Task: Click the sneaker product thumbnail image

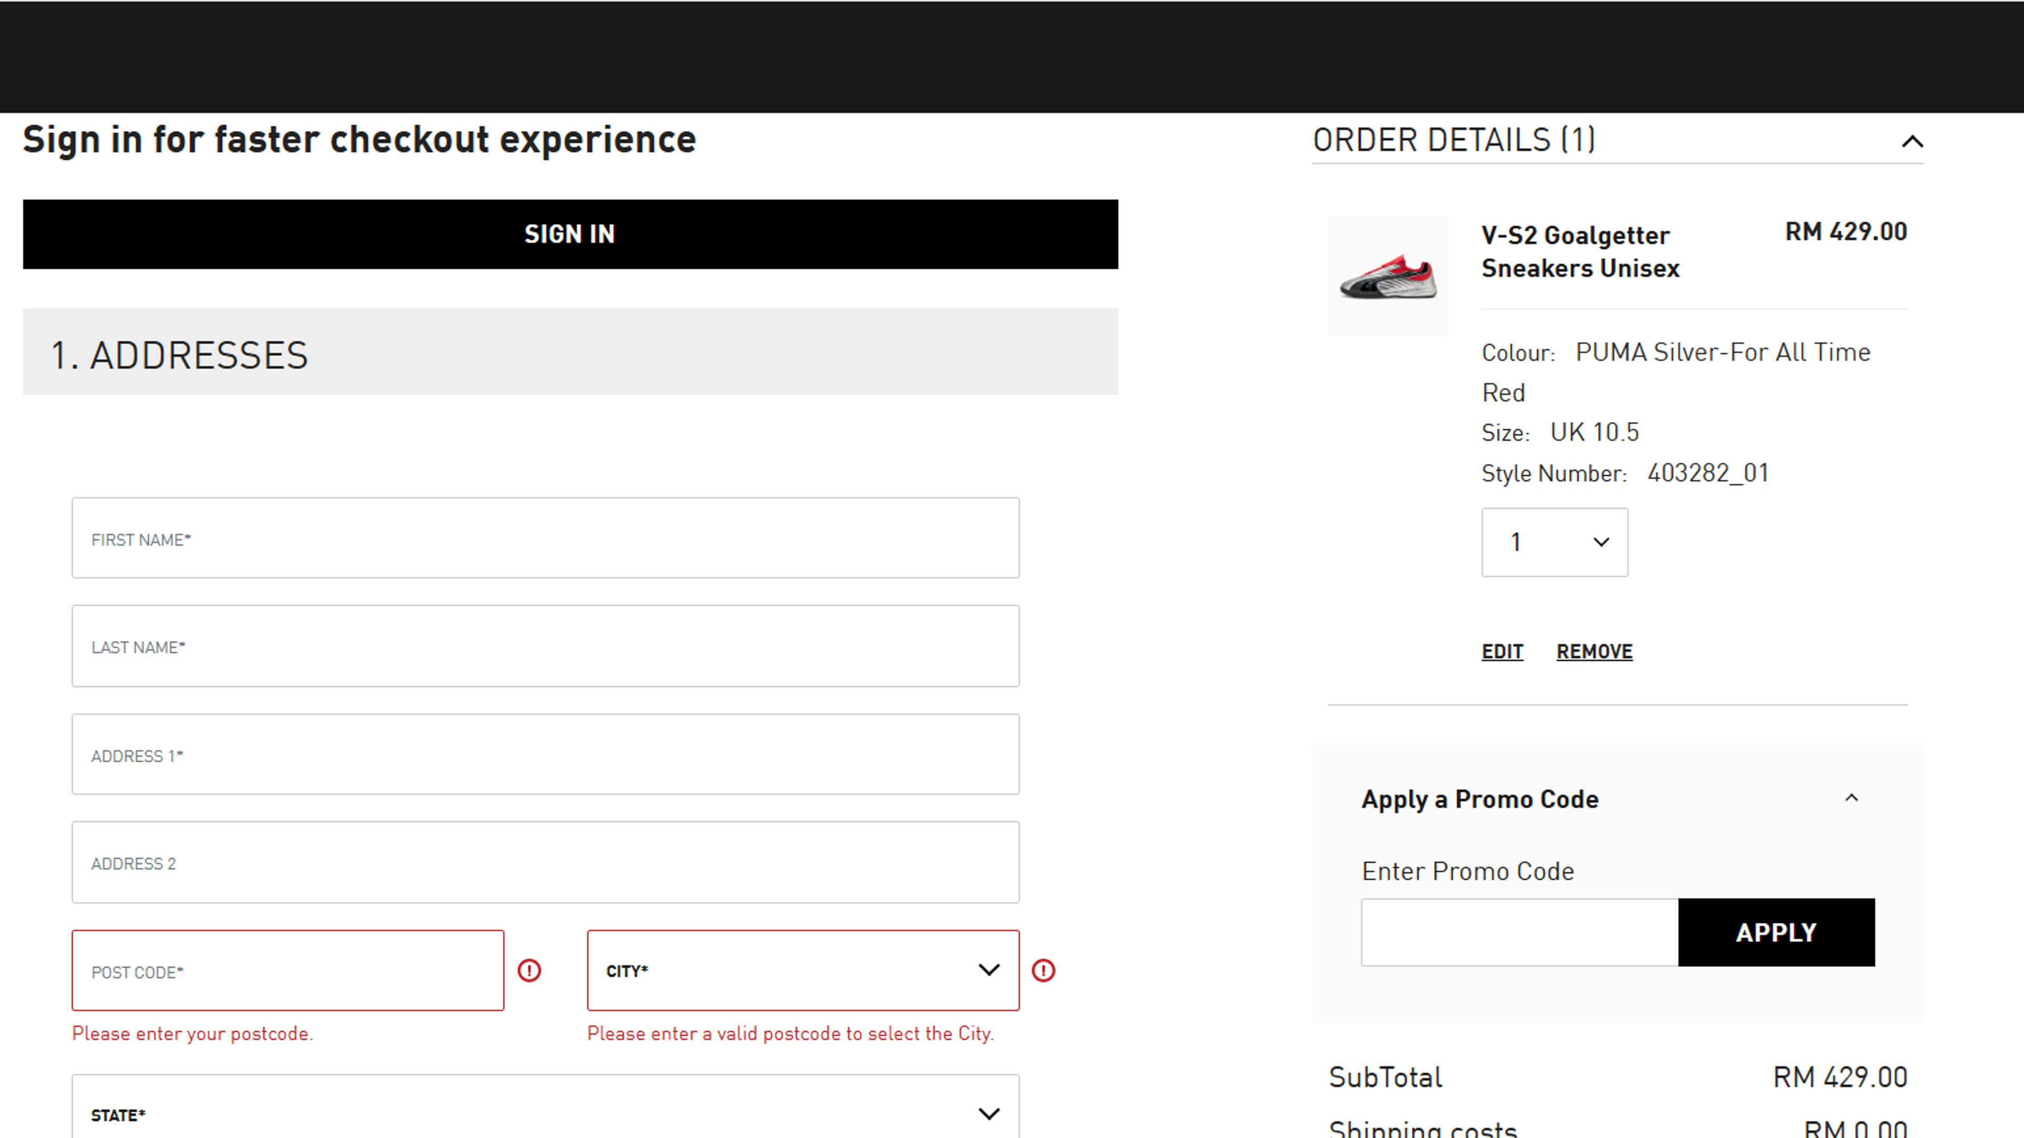Action: tap(1388, 277)
